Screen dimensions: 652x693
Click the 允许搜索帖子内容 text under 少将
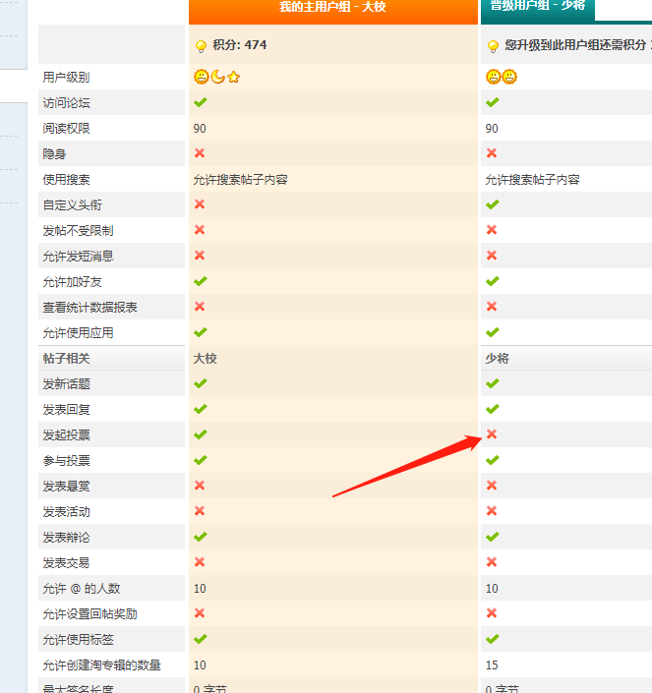pyautogui.click(x=532, y=180)
